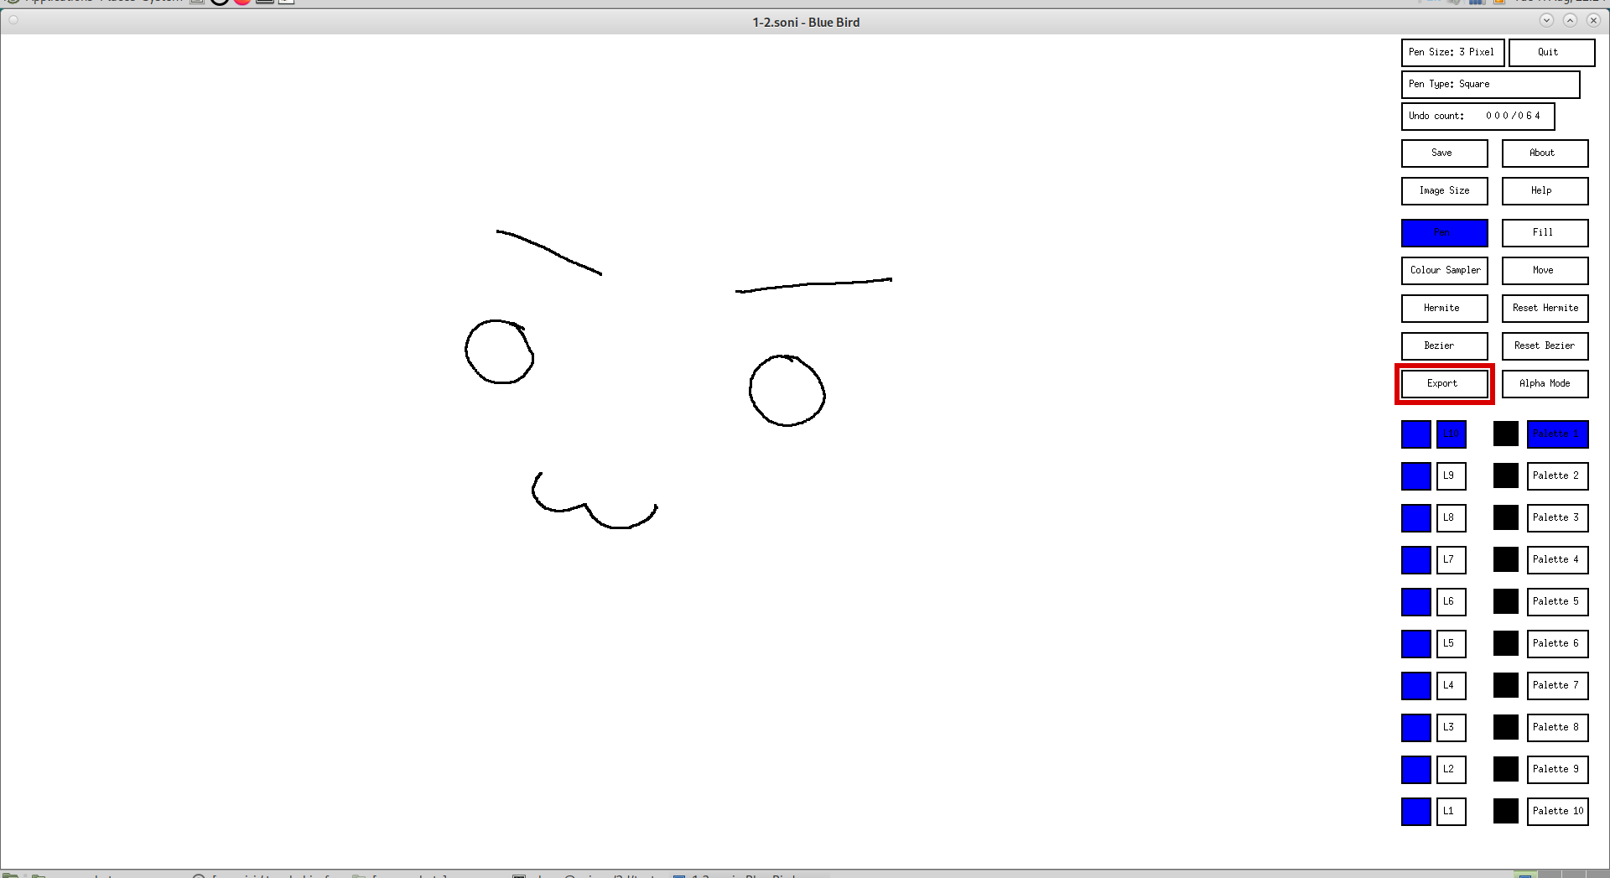Select Palette 2
The height and width of the screenshot is (878, 1610).
tap(1557, 475)
